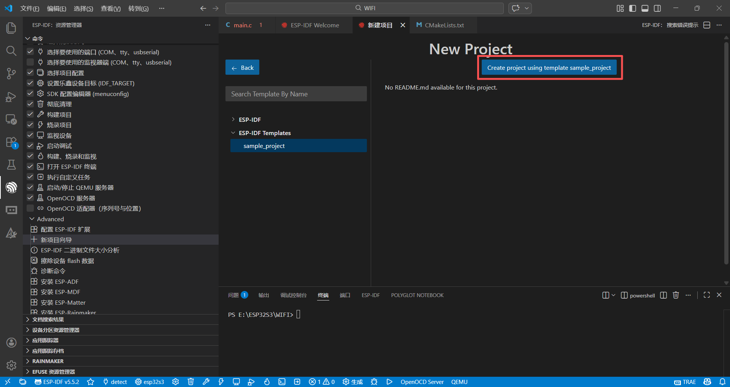Toggle checkbox for 选择项目配置
This screenshot has width=730, height=387.
[x=30, y=72]
